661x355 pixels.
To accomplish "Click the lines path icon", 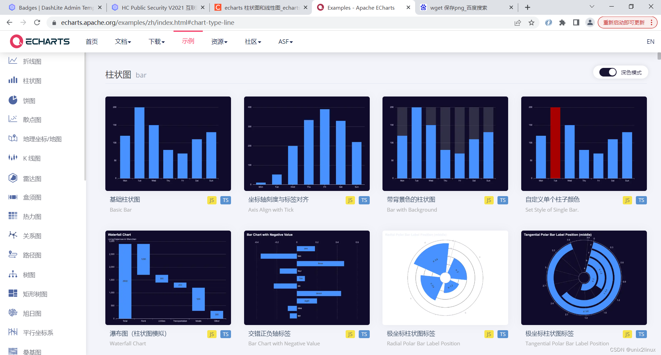I will click(x=13, y=254).
